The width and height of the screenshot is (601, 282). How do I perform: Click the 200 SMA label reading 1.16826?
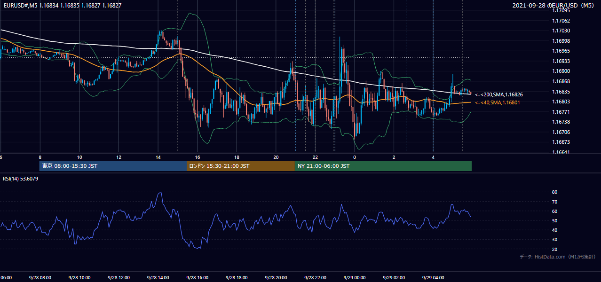click(x=499, y=94)
